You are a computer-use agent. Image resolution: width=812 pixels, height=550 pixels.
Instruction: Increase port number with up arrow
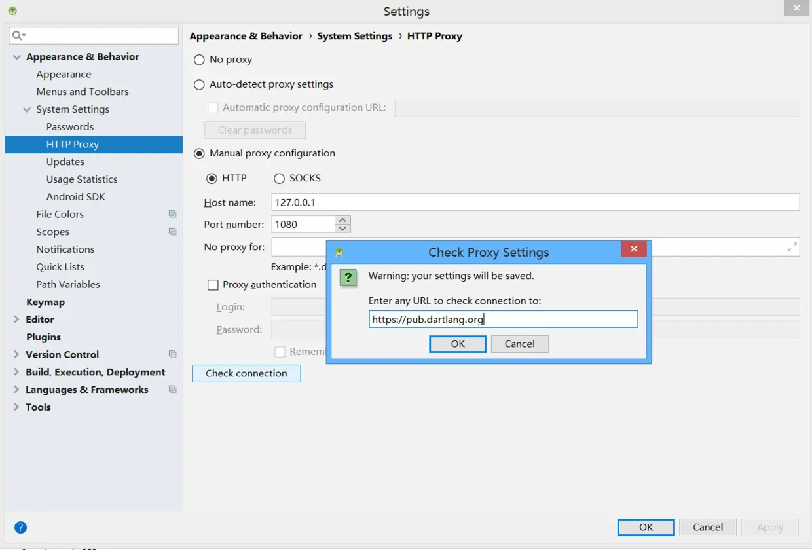coord(343,220)
